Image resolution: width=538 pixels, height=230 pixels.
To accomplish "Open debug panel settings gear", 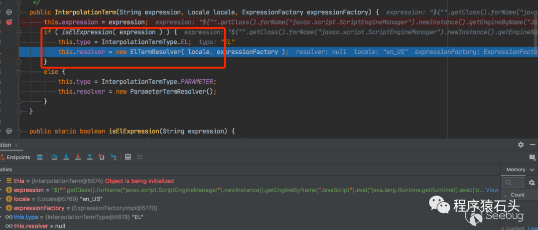I will (x=521, y=145).
